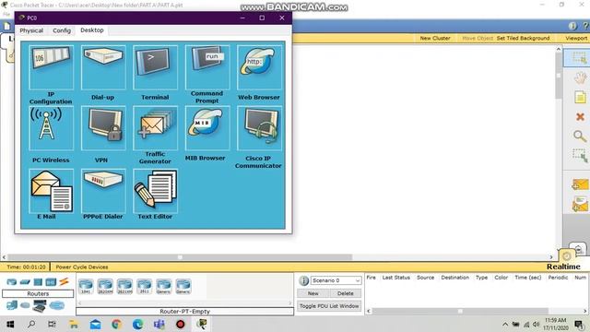
Task: Launch the Terminal application
Action: pos(155,67)
